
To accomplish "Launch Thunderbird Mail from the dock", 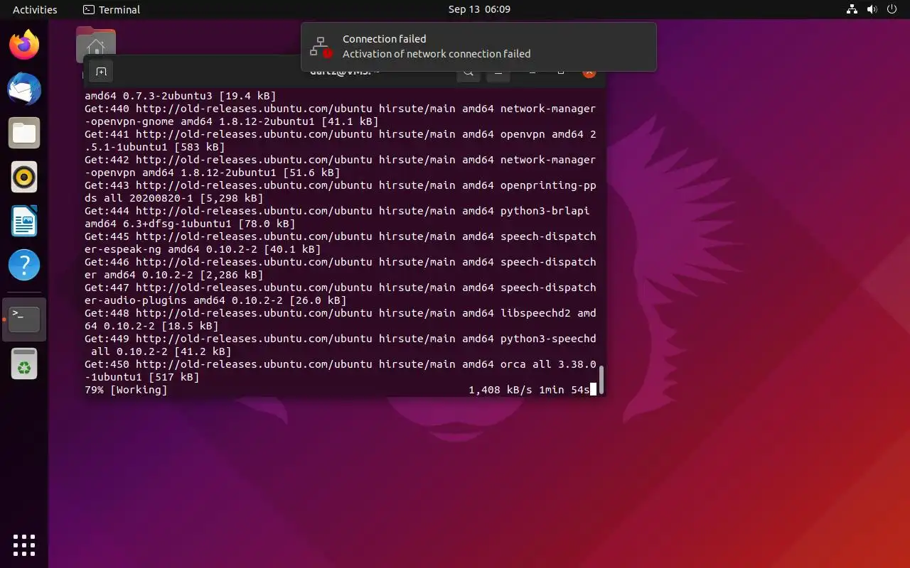I will tap(24, 89).
